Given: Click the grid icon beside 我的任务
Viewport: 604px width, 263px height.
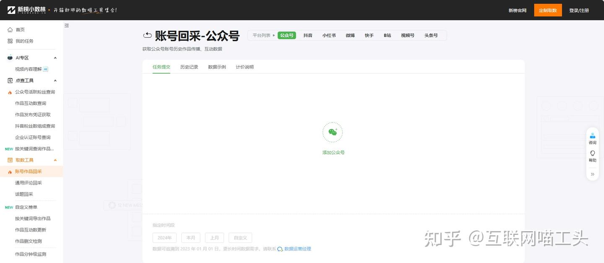Looking at the screenshot, I should [x=10, y=41].
